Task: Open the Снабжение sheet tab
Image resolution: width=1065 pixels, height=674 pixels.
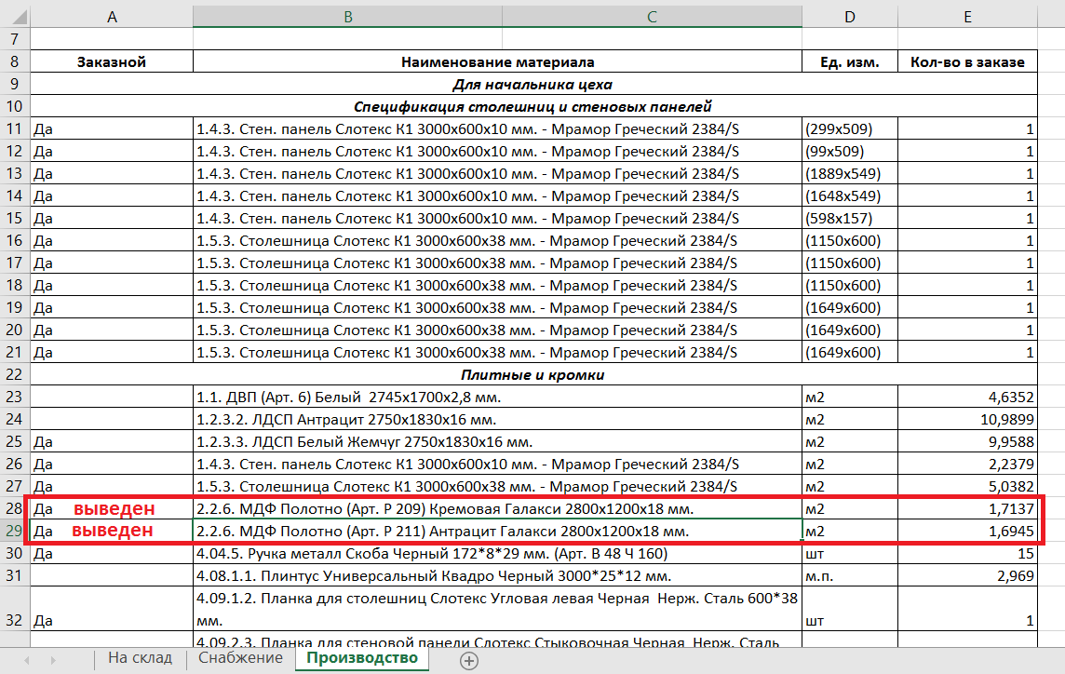Action: point(240,658)
